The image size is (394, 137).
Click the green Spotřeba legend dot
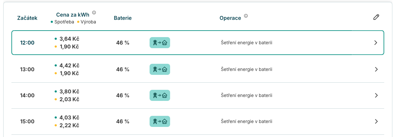[x=52, y=22]
